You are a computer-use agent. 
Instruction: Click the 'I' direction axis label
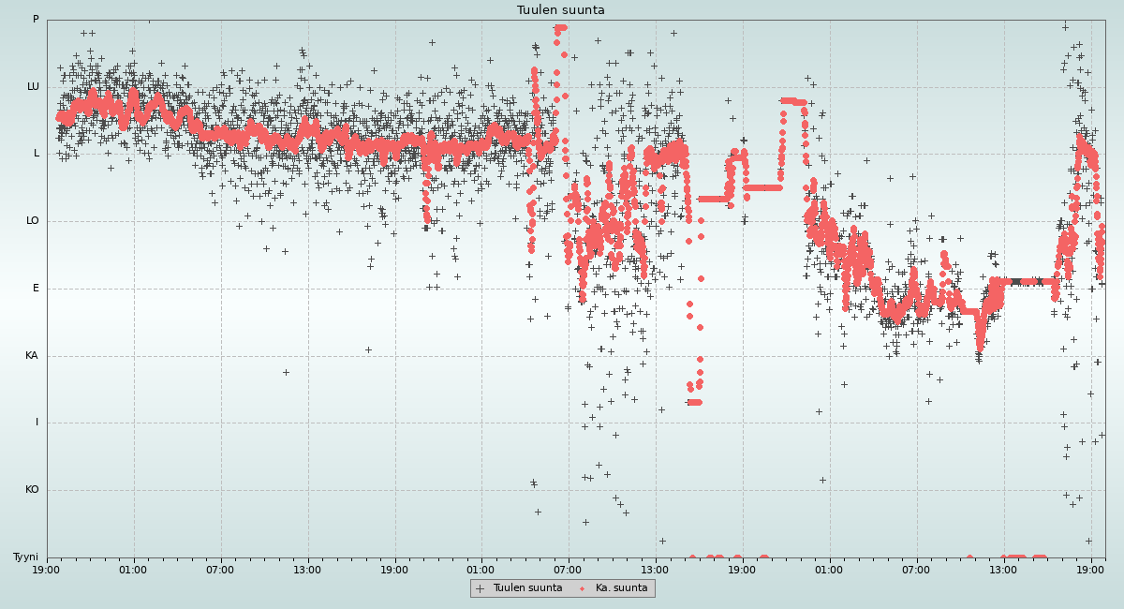pyautogui.click(x=37, y=423)
